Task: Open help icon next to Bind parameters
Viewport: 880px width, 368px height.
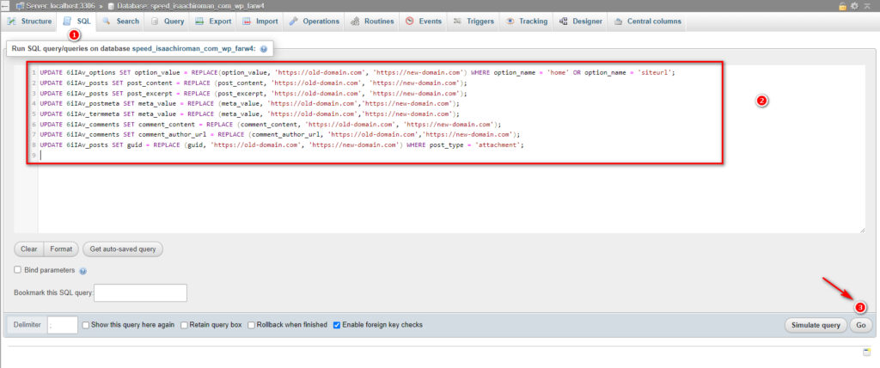Action: coord(83,271)
